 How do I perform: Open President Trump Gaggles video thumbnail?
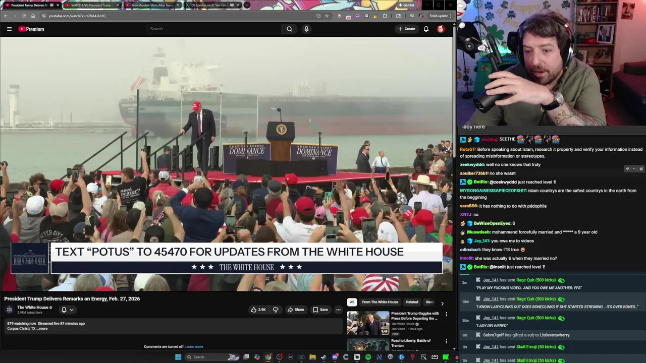(x=368, y=323)
